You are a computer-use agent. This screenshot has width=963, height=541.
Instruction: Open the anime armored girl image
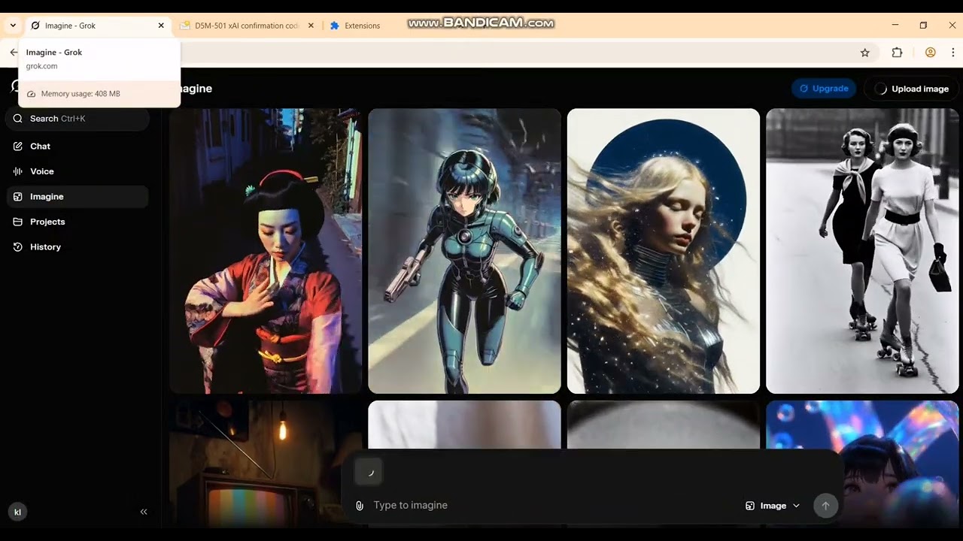pos(464,251)
